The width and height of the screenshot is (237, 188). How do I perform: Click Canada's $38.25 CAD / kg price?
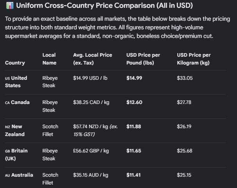(x=91, y=102)
